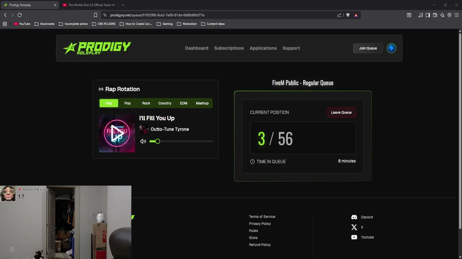This screenshot has width=462, height=259.
Task: Toggle the browser sidebar panel icon
Action: [428, 15]
